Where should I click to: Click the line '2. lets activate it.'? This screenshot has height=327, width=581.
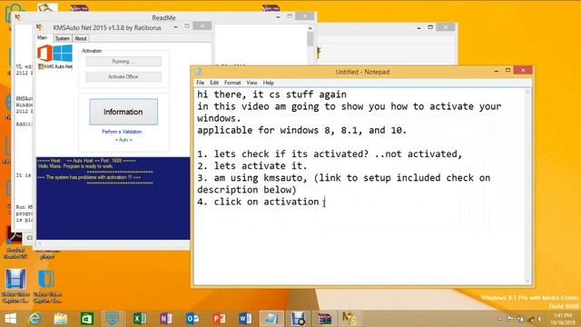[x=252, y=165]
